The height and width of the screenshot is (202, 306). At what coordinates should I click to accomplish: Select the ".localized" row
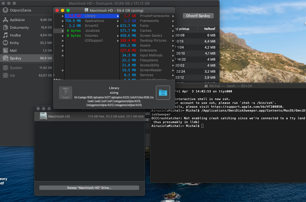(92, 31)
